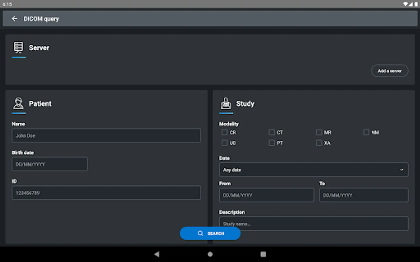
Task: Click the Patient section icon
Action: 18,103
